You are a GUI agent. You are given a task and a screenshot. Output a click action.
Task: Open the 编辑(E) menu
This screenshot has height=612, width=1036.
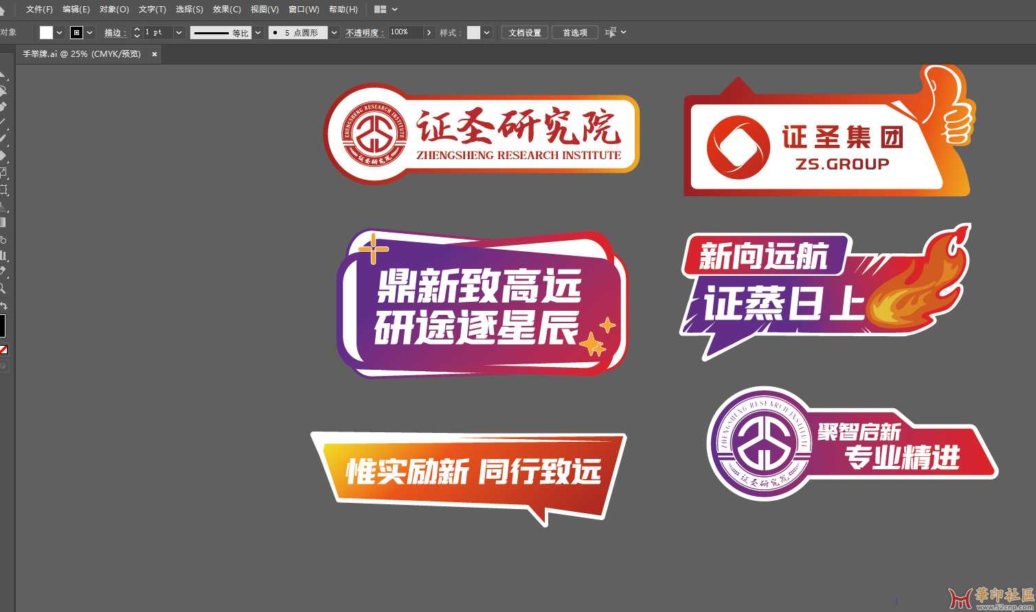(x=76, y=9)
